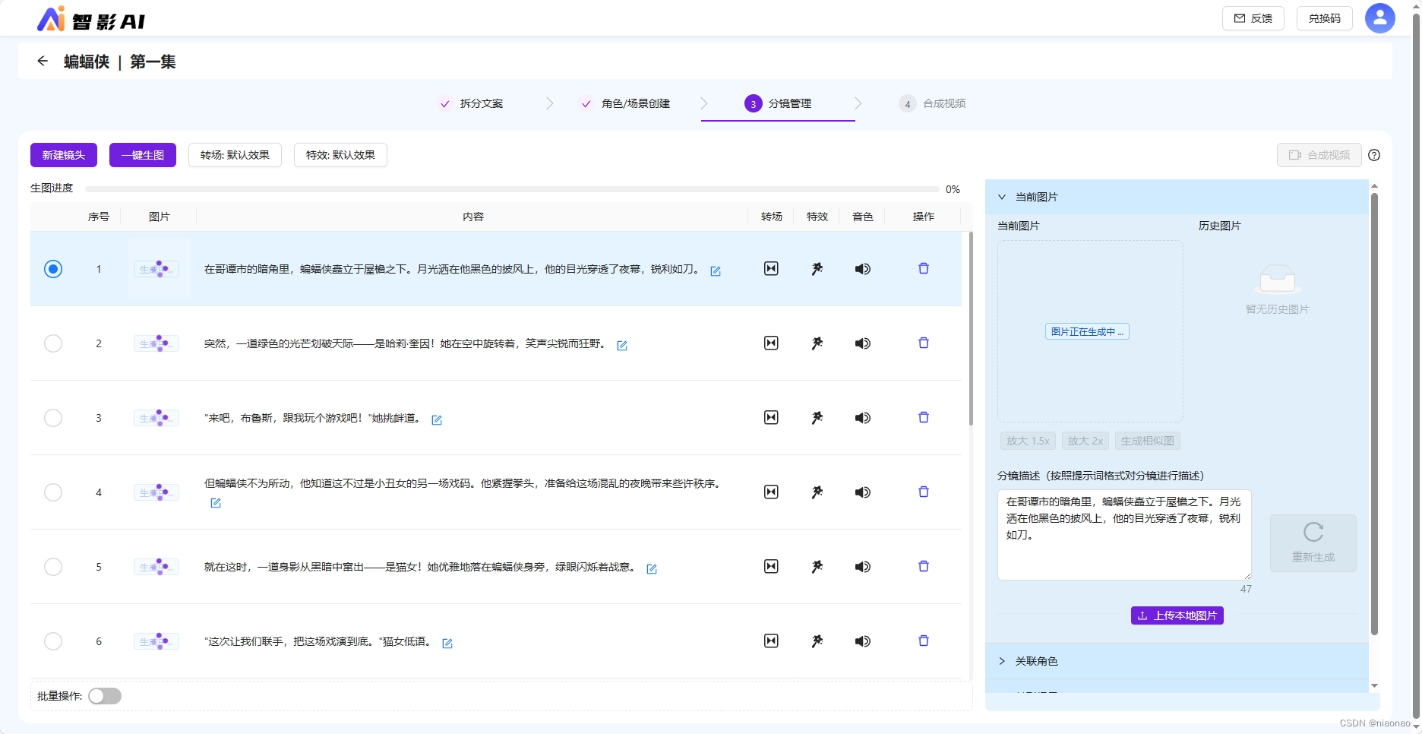Open the 反馈 feedback button
This screenshot has height=734, width=1422.
[x=1253, y=18]
